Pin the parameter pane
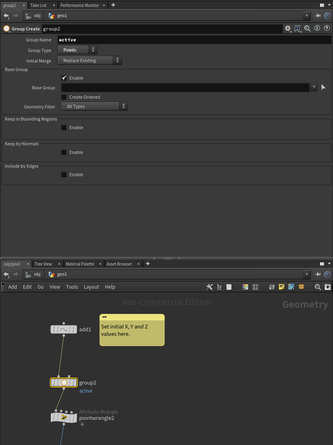 (x=318, y=16)
